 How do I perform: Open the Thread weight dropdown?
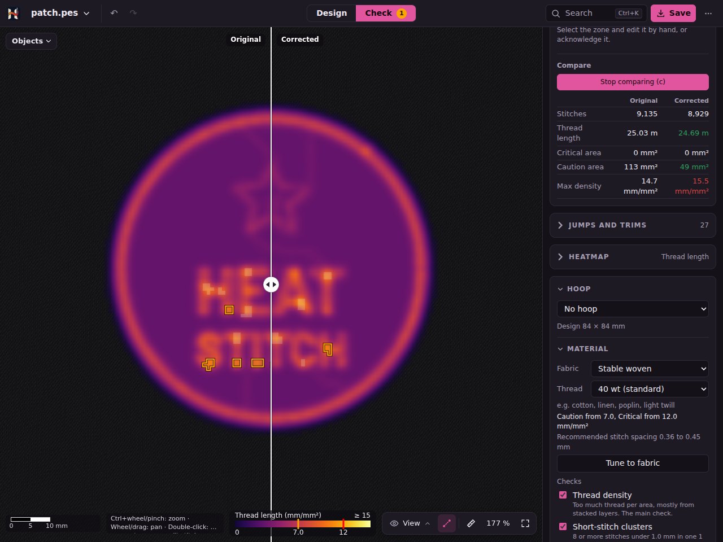click(x=650, y=389)
